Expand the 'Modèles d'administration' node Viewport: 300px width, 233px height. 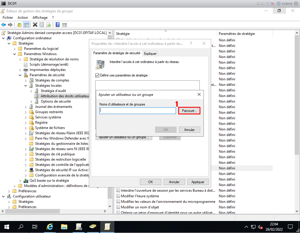pyautogui.click(x=14, y=186)
